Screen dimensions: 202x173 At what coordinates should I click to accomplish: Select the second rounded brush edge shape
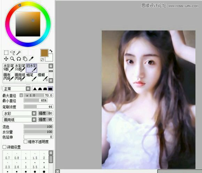point(40,89)
